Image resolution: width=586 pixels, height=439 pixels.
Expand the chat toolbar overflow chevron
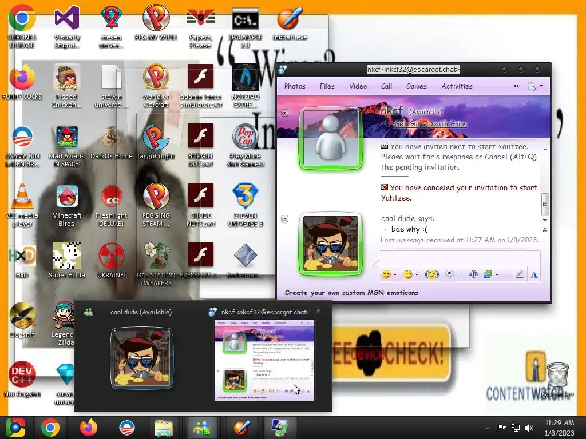click(516, 86)
